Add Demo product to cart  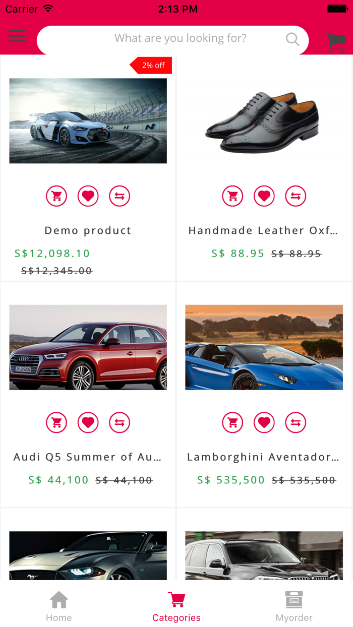click(x=56, y=196)
